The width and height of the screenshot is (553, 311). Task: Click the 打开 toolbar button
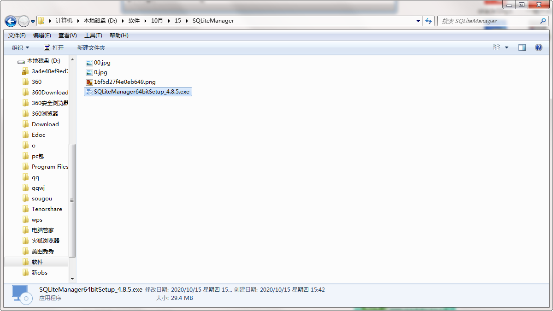pyautogui.click(x=54, y=47)
